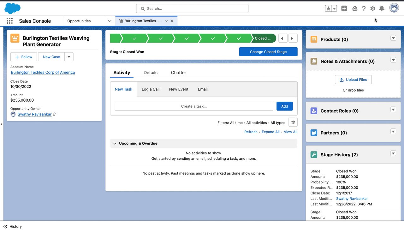Screen dimensions: 404x232
Task: Open activity timeline settings gear
Action: [x=293, y=122]
